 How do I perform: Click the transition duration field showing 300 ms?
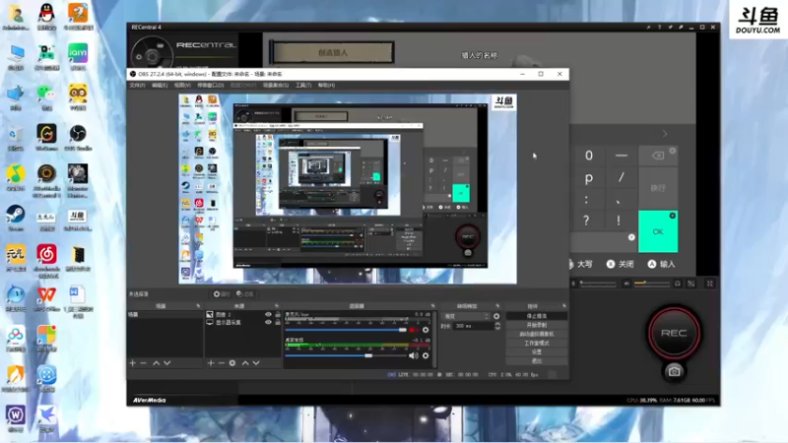tap(473, 326)
